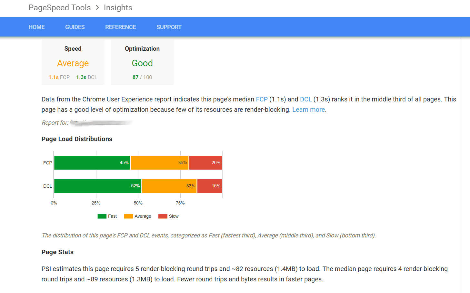Image resolution: width=470 pixels, height=293 pixels.
Task: Follow the Learn more link
Action: (308, 110)
